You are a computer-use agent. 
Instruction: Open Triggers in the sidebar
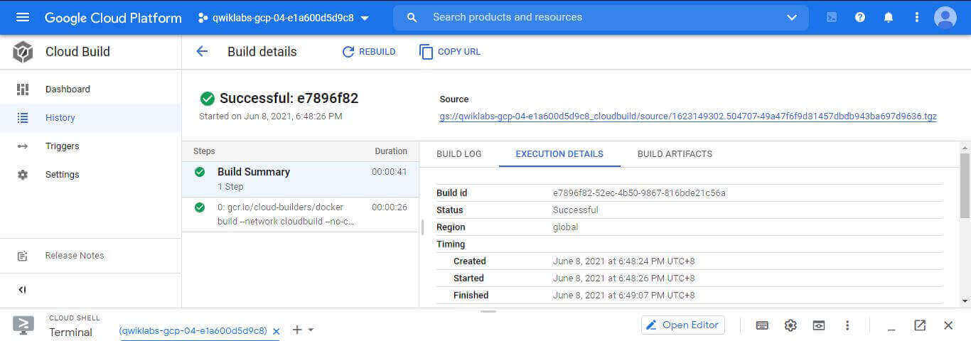[91, 146]
